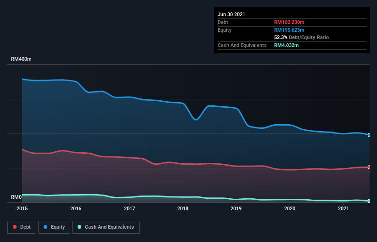Click the teal Cash And Equivalents legend dot
This screenshot has height=242, width=377.
[79, 227]
